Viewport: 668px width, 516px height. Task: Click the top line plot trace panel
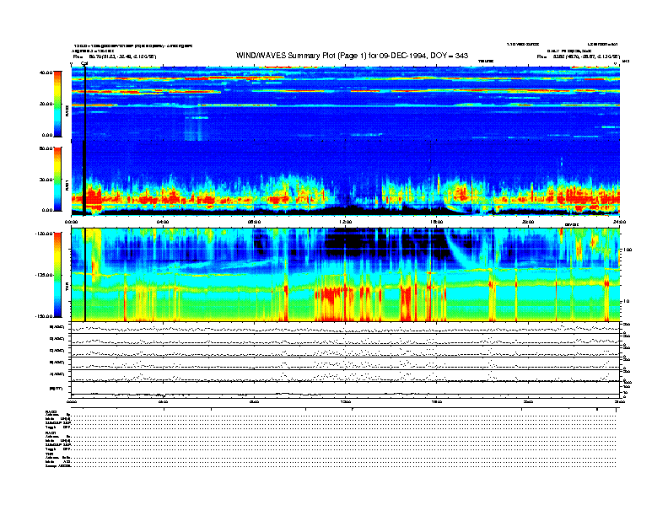click(x=346, y=328)
